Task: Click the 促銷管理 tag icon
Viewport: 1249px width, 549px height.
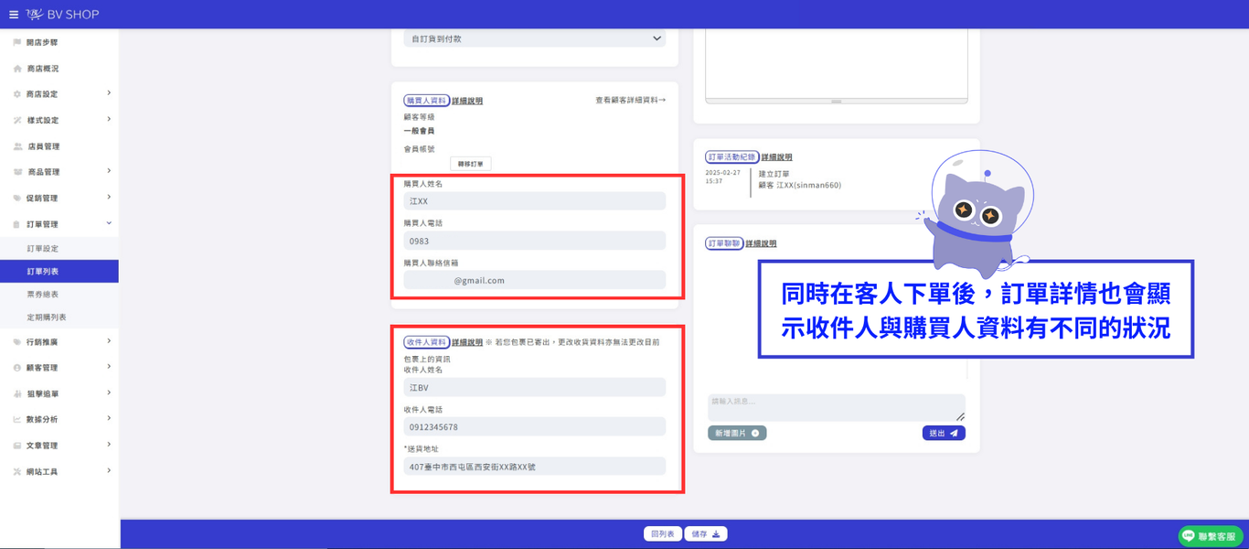Action: pos(17,199)
